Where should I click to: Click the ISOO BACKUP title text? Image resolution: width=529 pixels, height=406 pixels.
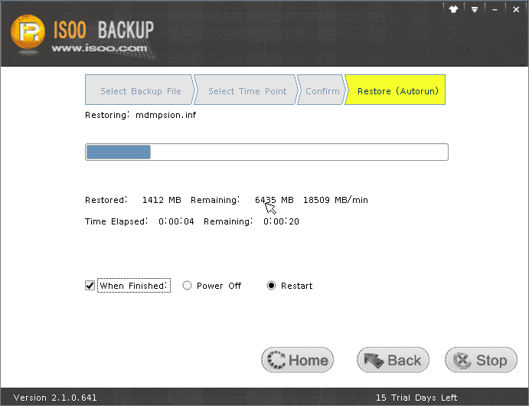tap(103, 30)
